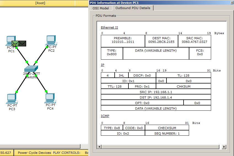Click the PC4 computer icon
The image size is (234, 156).
[50, 98]
